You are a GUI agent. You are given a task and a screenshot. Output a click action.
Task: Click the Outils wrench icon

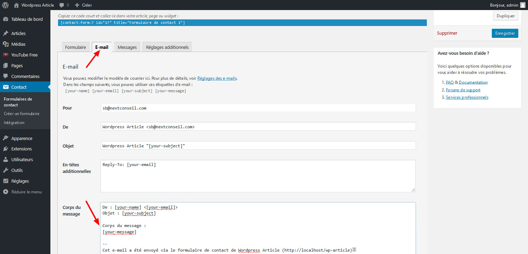(x=6, y=170)
